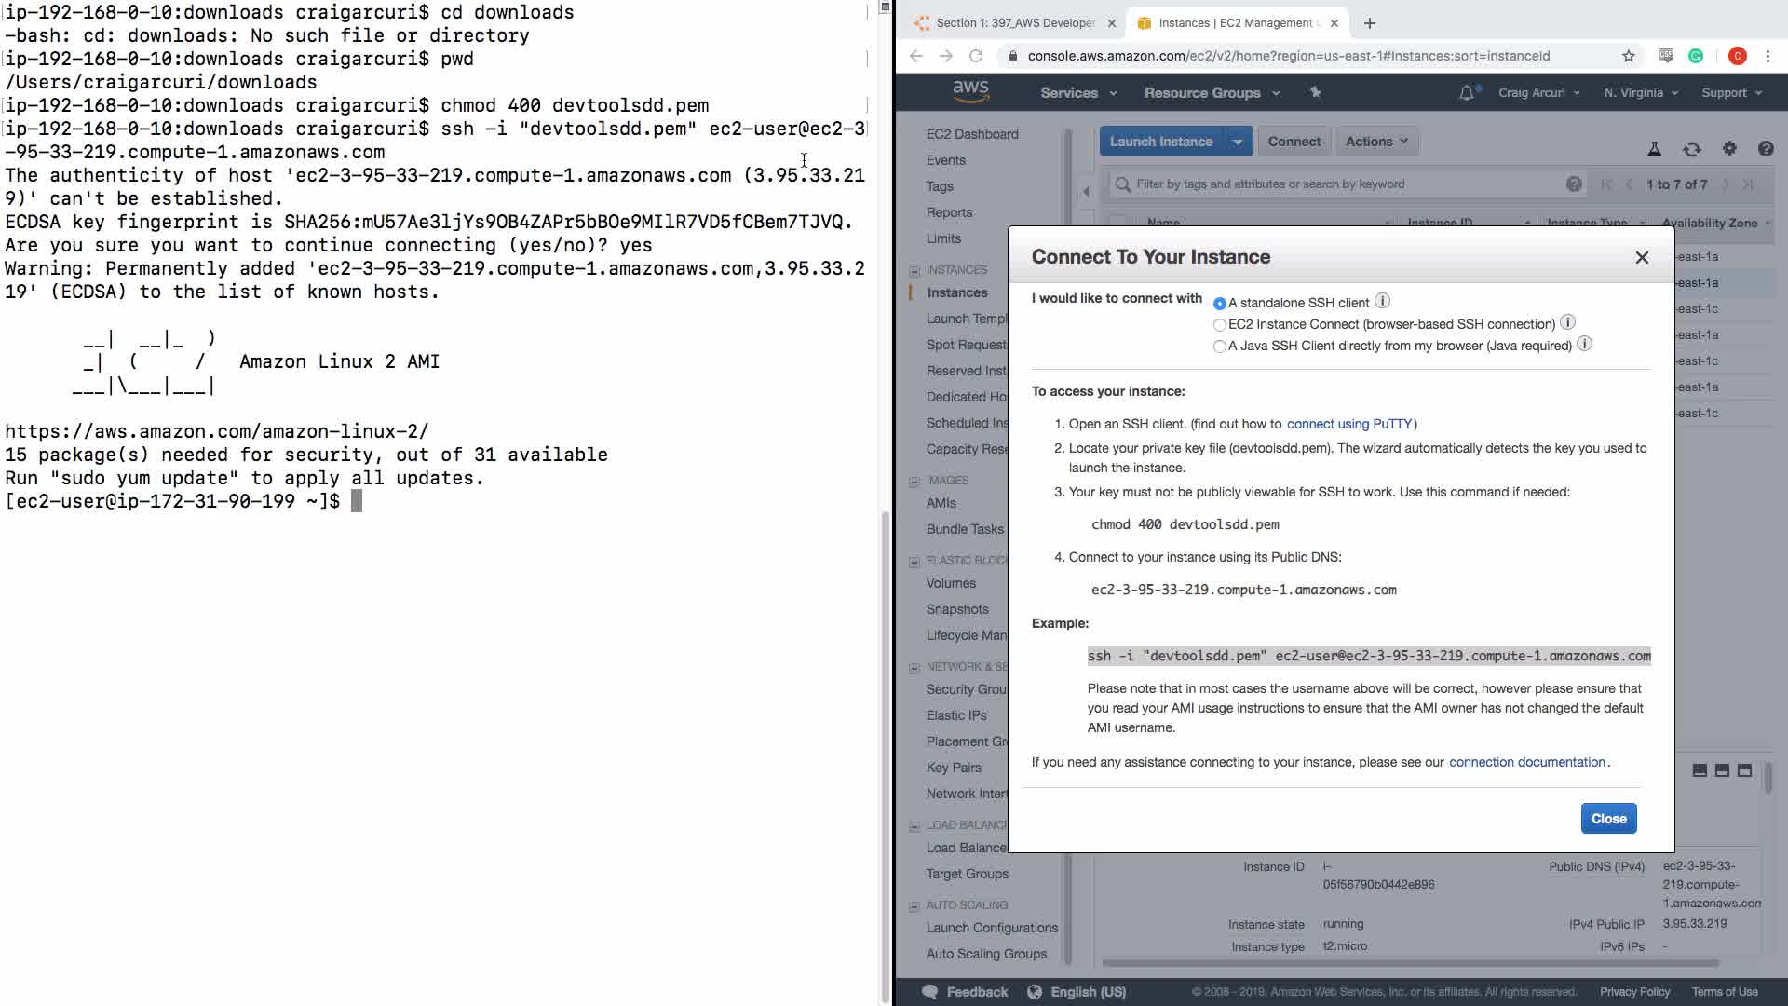Open the notifications bell icon
This screenshot has width=1788, height=1006.
click(x=1467, y=92)
